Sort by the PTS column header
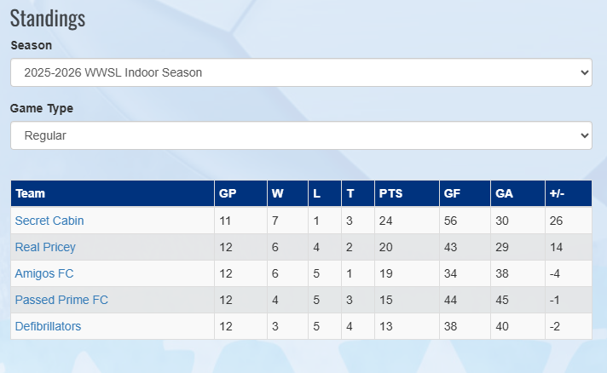The image size is (607, 373). tap(390, 193)
